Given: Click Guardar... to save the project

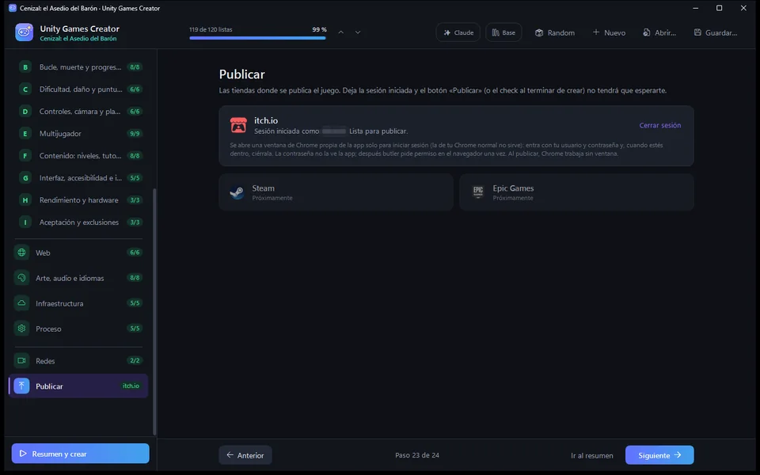Looking at the screenshot, I should pyautogui.click(x=716, y=32).
